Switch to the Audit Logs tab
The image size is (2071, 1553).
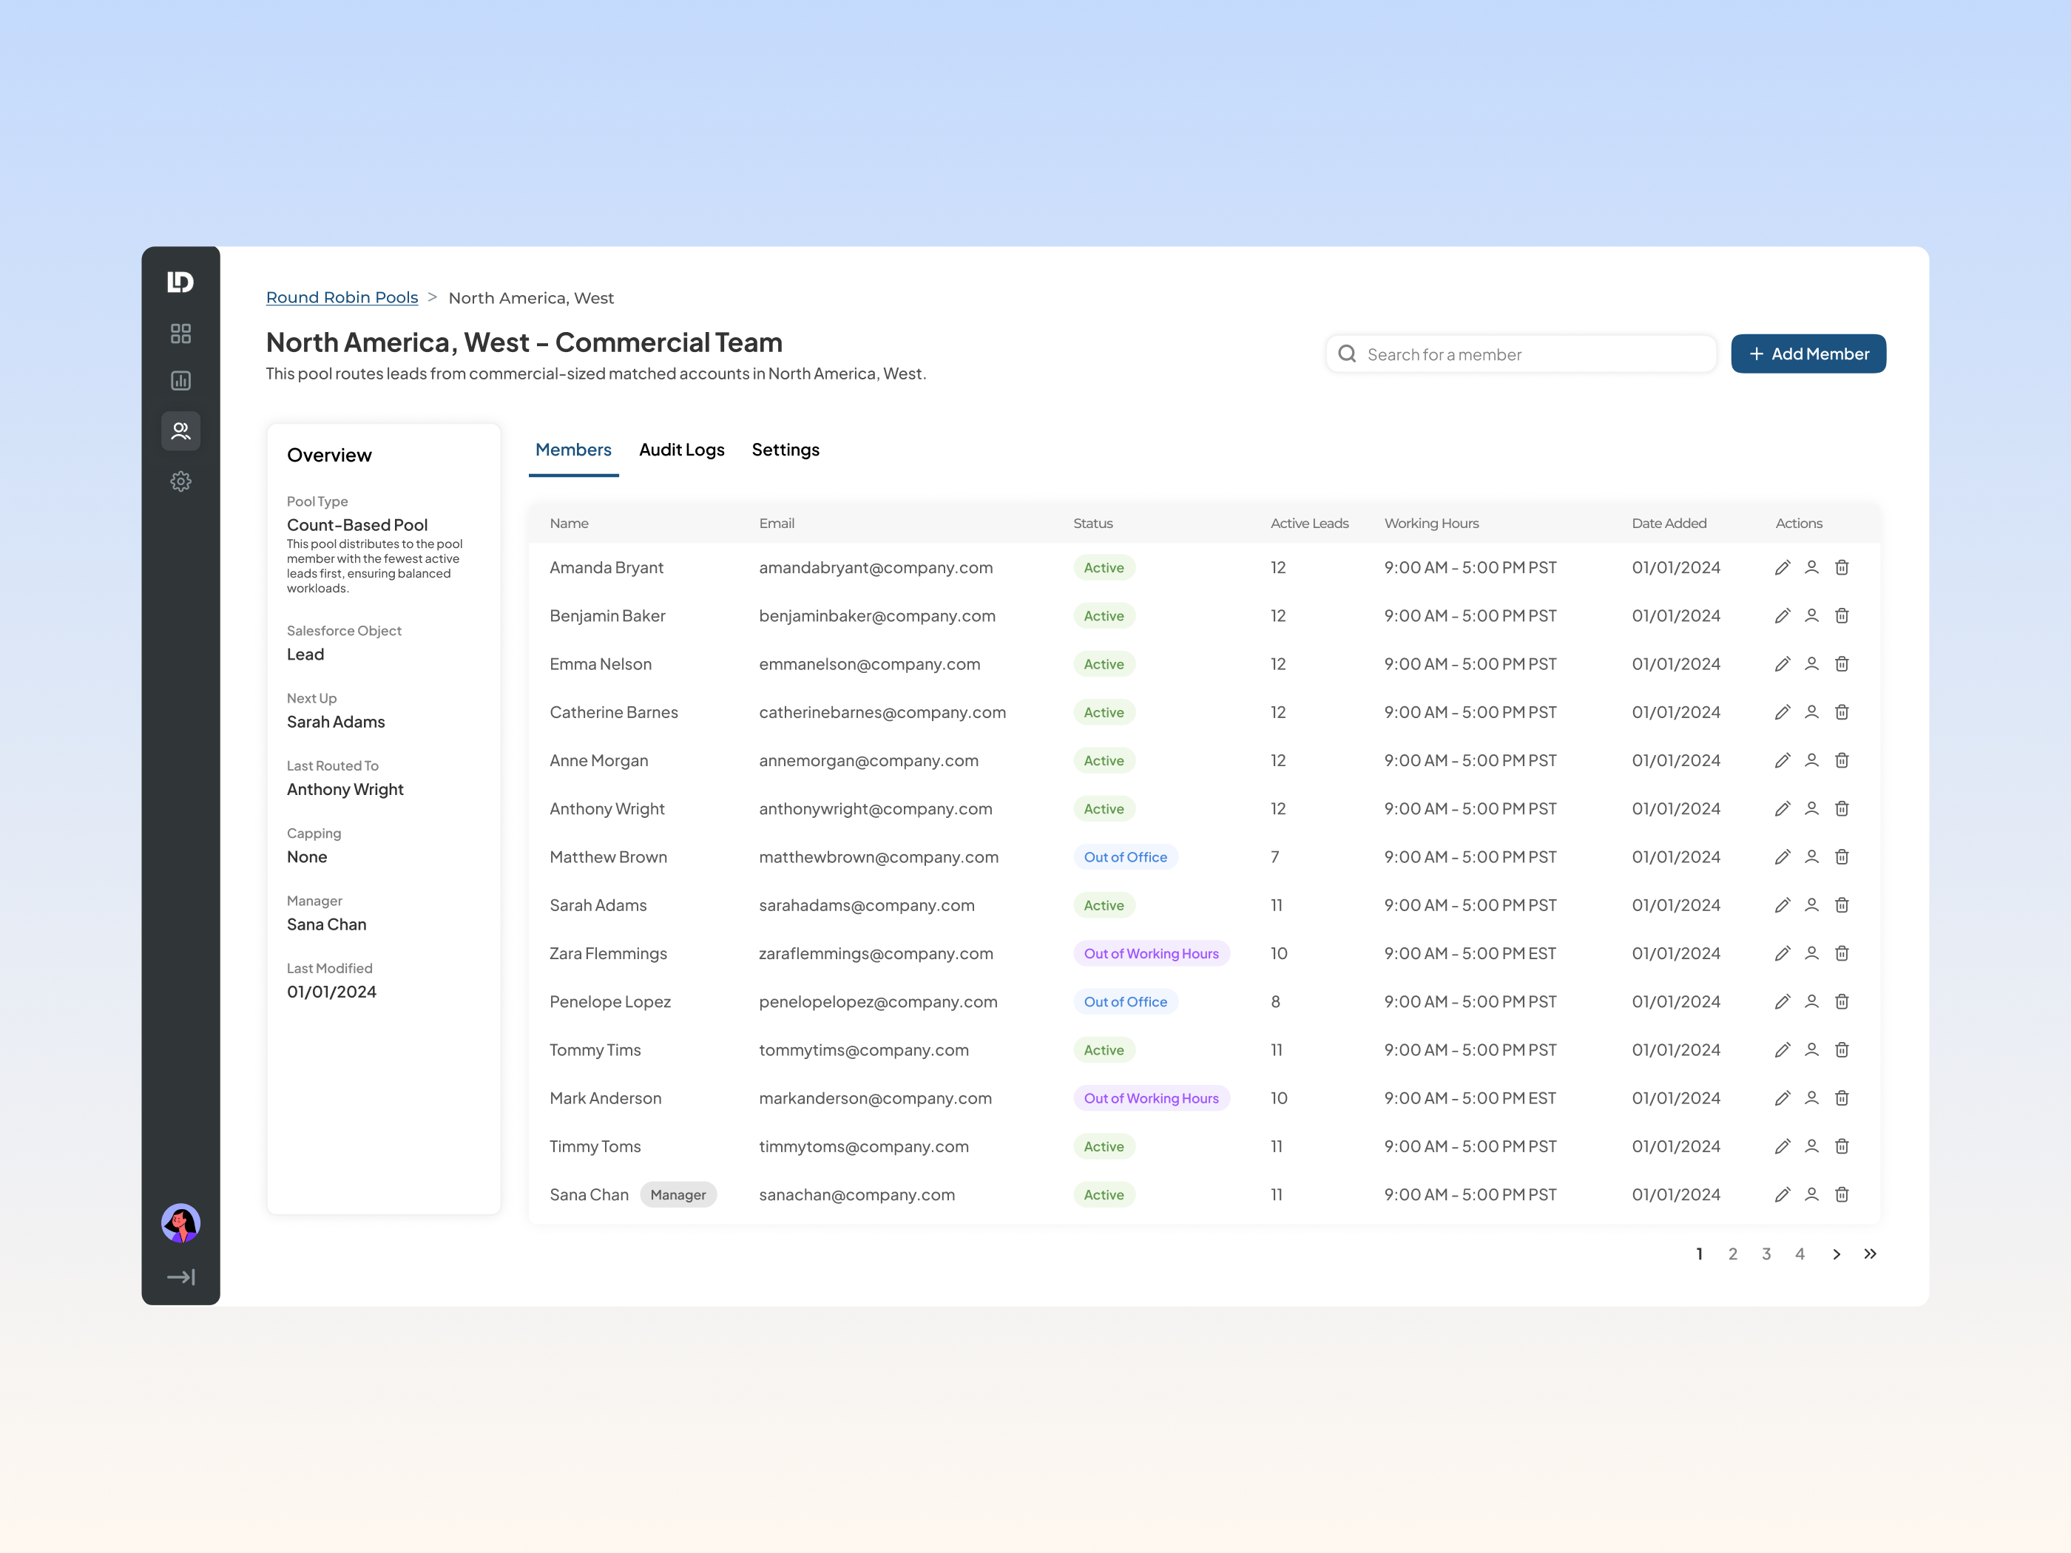click(x=682, y=450)
